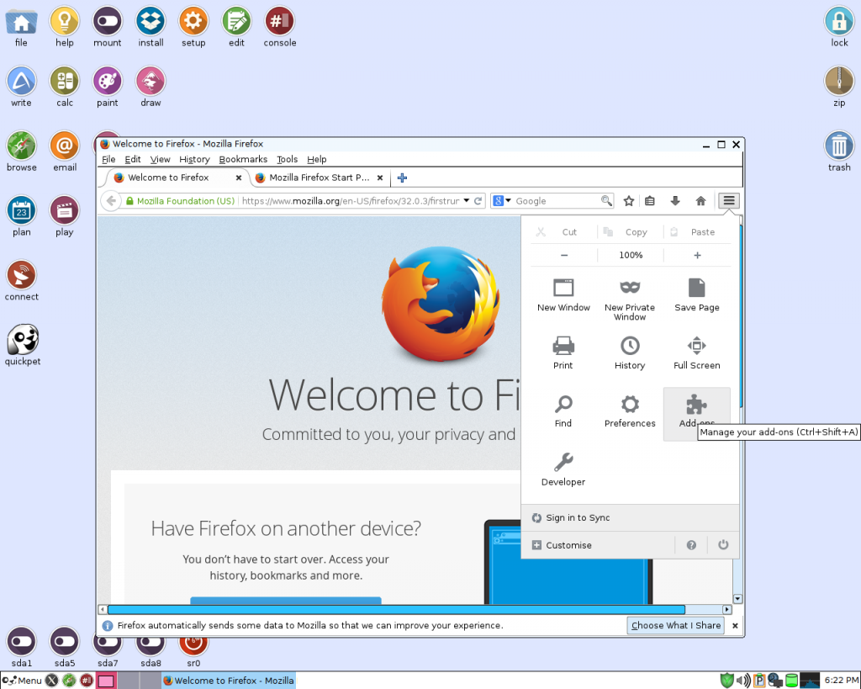
Task: Launch the write desktop icon
Action: (x=21, y=87)
